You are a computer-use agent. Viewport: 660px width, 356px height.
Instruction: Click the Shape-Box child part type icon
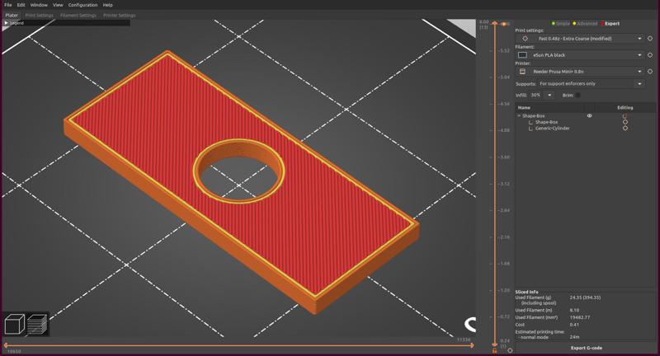(530, 122)
